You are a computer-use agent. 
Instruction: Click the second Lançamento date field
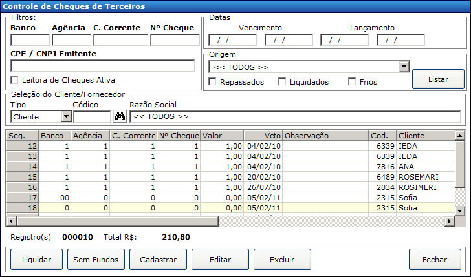[401, 40]
